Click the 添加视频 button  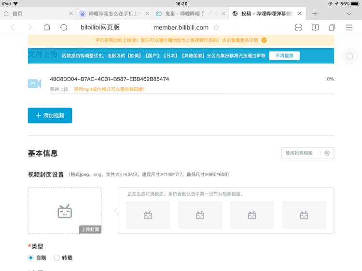(x=50, y=116)
